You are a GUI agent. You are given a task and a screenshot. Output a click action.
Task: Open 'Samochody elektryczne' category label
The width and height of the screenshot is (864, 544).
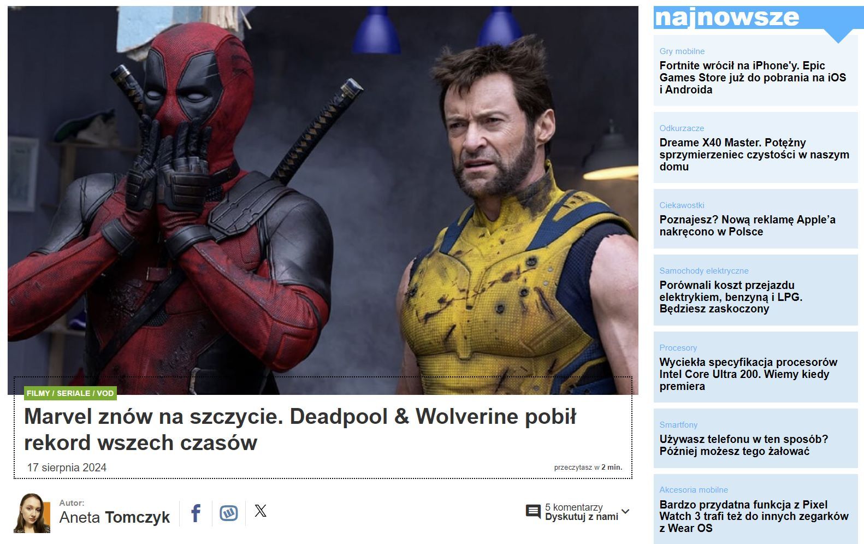[x=703, y=271]
